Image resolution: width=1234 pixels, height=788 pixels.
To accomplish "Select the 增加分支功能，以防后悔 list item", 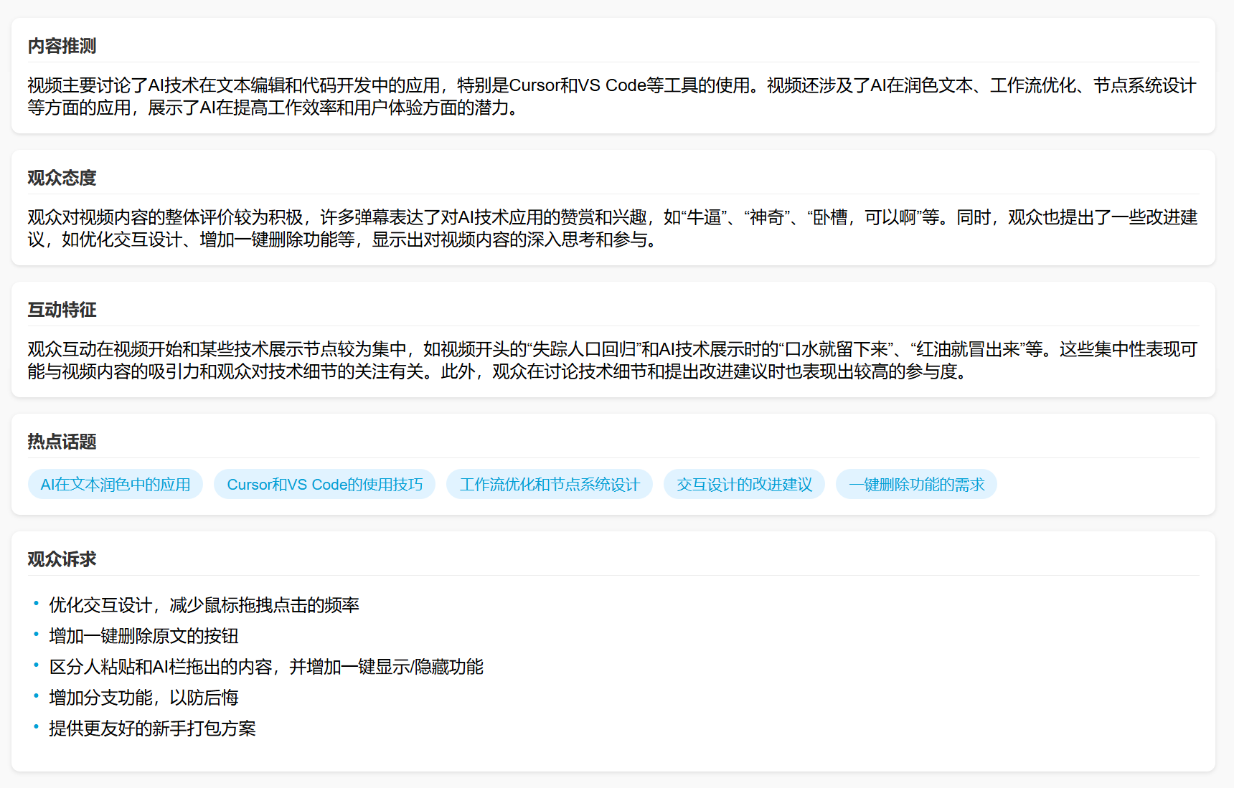I will click(143, 698).
